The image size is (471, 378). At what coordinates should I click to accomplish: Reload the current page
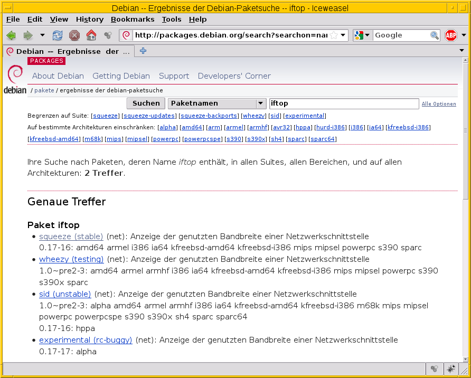[57, 35]
